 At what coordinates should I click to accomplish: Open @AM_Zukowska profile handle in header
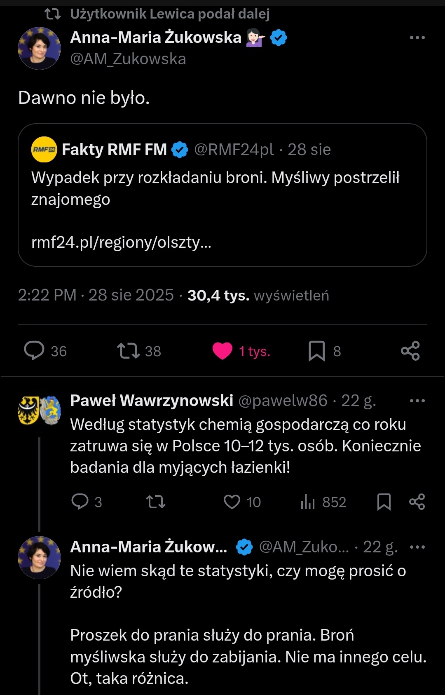coord(128,59)
